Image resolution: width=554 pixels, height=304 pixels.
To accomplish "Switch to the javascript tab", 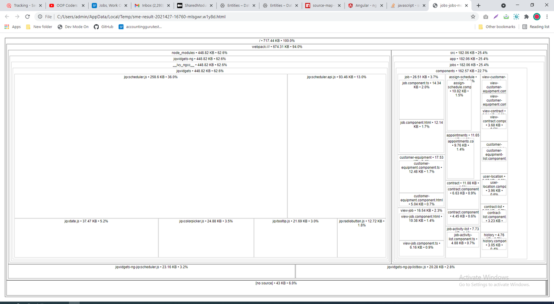I will click(408, 6).
